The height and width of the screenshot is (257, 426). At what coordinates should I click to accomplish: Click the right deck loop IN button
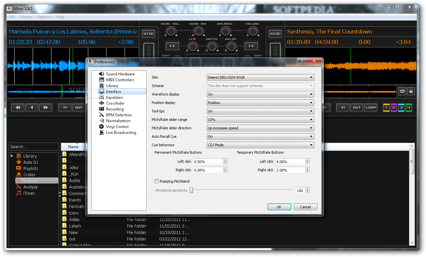click(343, 108)
